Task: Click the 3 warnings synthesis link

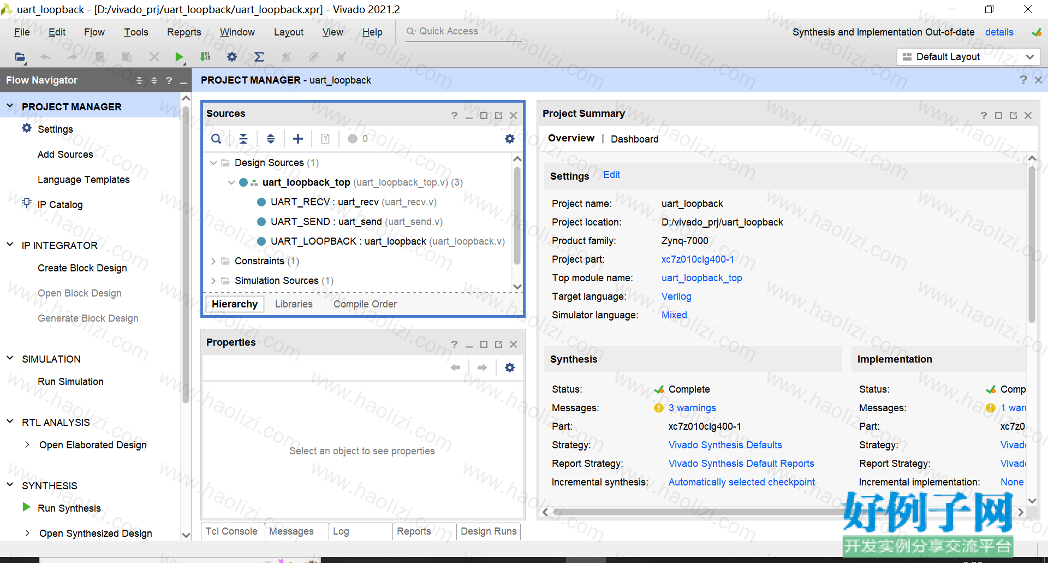Action: click(x=692, y=408)
